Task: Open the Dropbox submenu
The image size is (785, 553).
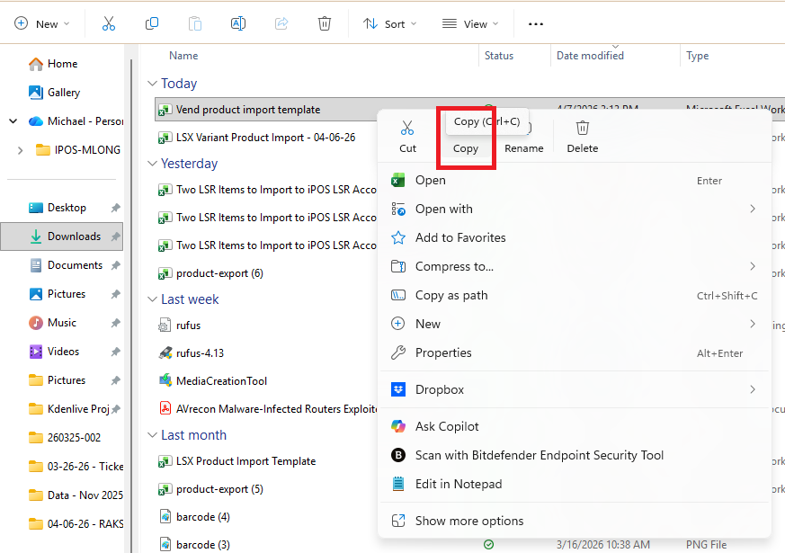Action: 574,389
